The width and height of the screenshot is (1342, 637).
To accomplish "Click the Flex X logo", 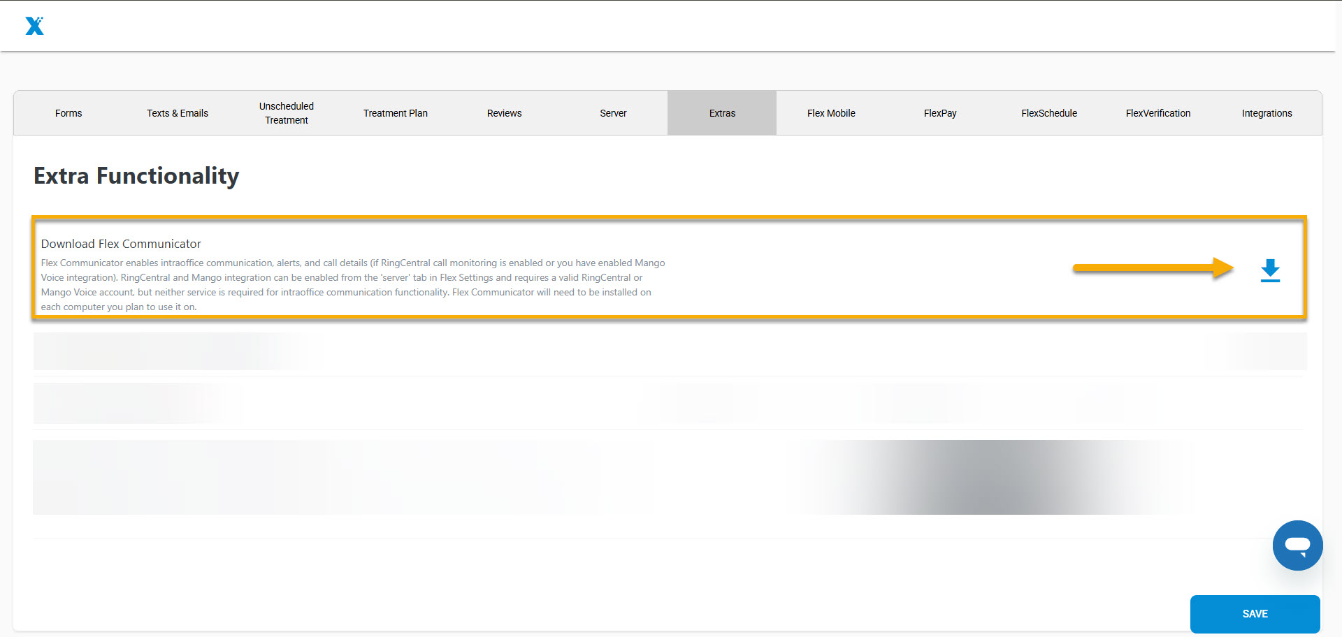I will [x=34, y=26].
